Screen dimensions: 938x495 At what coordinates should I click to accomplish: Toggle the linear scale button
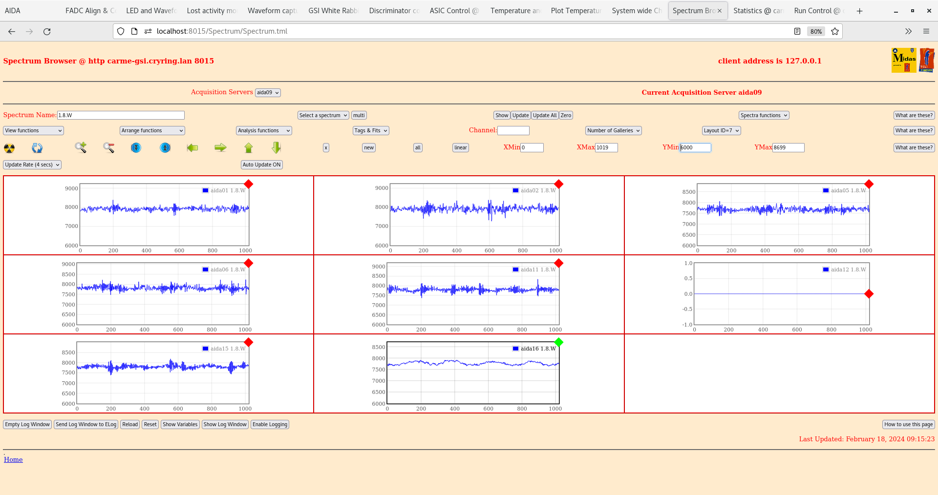tap(460, 148)
